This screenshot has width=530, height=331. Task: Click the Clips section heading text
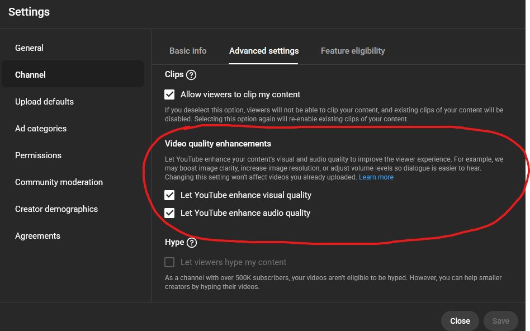pos(174,74)
